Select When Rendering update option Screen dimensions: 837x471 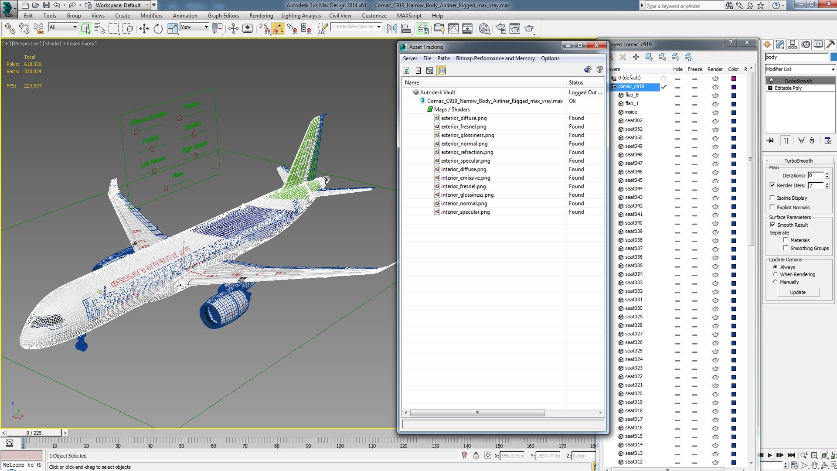[775, 274]
